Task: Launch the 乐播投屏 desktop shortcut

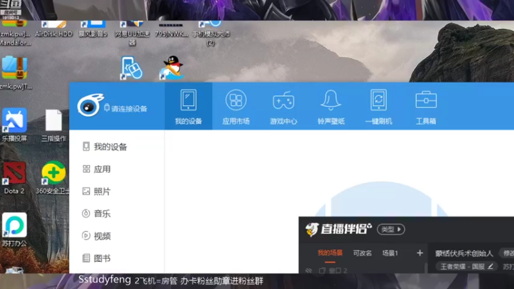Action: point(14,125)
